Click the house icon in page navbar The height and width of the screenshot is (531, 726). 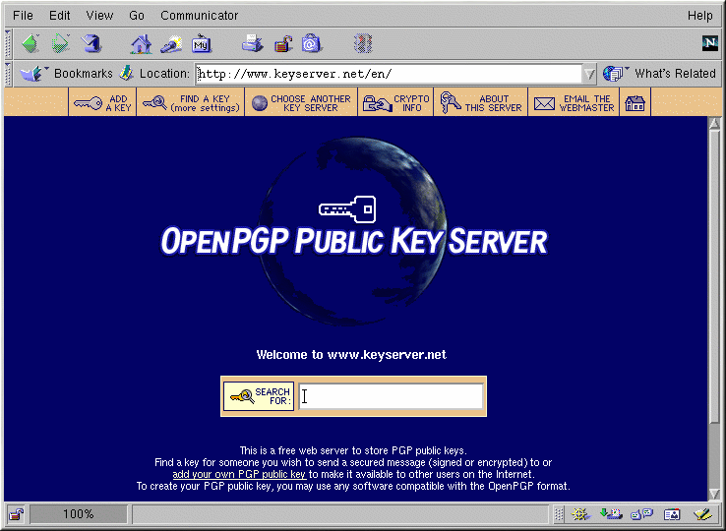[635, 103]
